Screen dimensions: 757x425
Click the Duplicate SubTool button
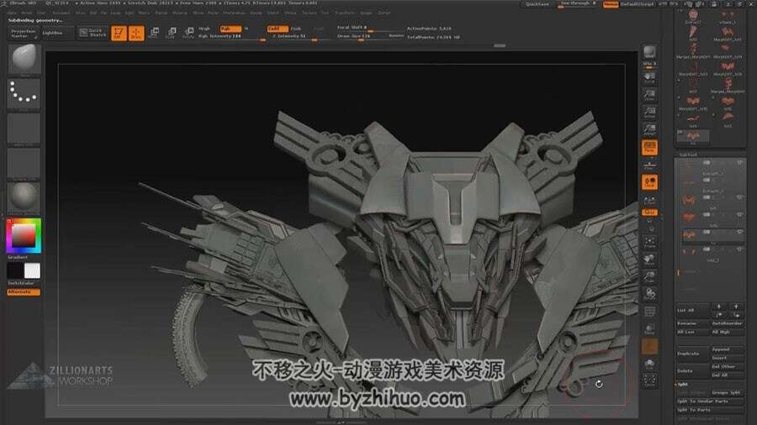pos(692,354)
